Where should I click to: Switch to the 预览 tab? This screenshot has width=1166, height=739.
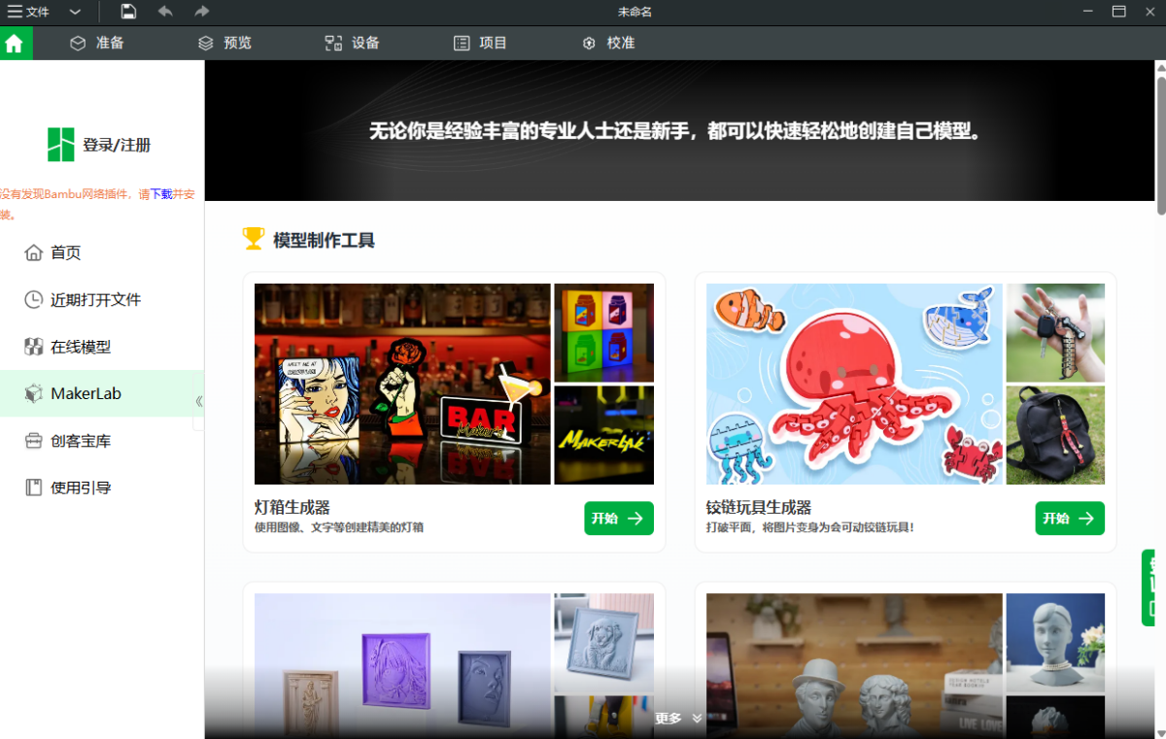(x=224, y=43)
